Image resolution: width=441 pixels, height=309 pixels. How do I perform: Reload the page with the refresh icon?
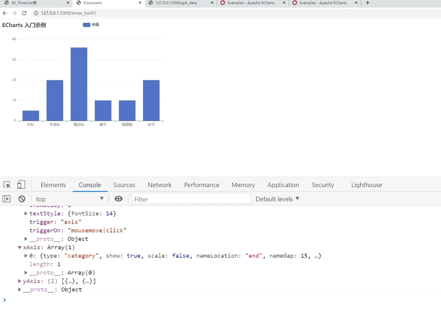pyautogui.click(x=24, y=13)
